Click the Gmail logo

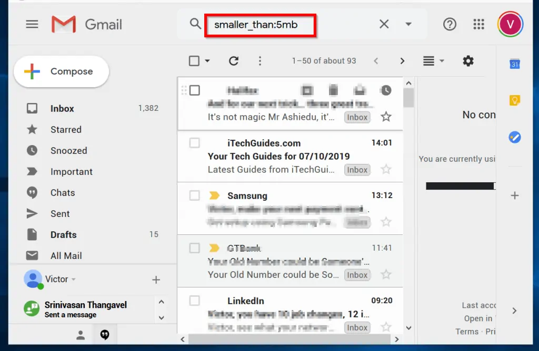click(x=87, y=24)
